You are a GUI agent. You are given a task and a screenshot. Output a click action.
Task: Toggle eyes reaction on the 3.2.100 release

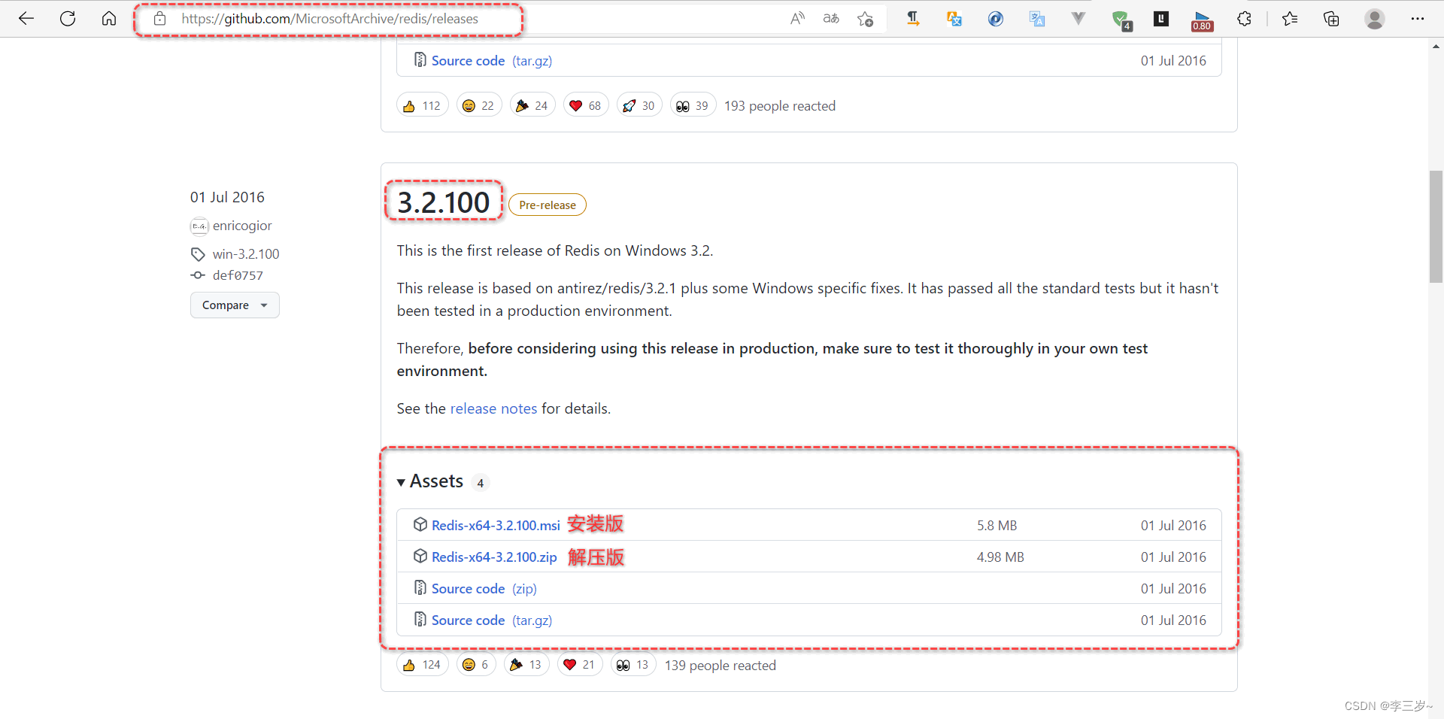(x=633, y=665)
